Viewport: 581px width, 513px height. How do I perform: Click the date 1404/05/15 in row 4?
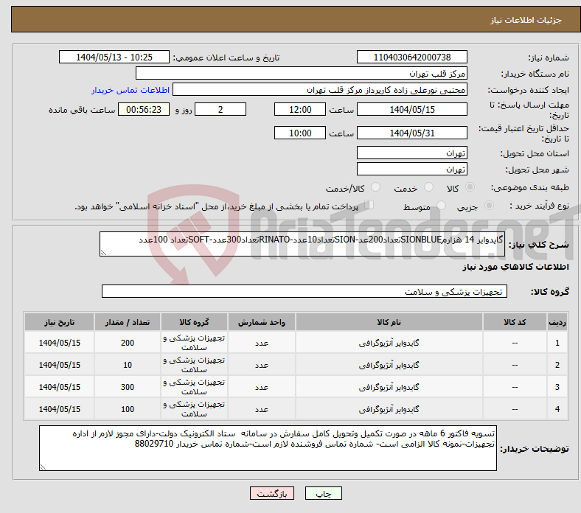coord(59,409)
